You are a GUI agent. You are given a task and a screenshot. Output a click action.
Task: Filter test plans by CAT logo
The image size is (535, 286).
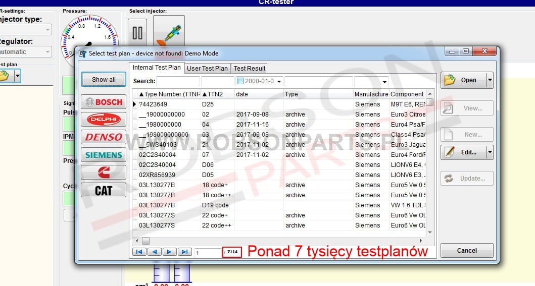104,190
